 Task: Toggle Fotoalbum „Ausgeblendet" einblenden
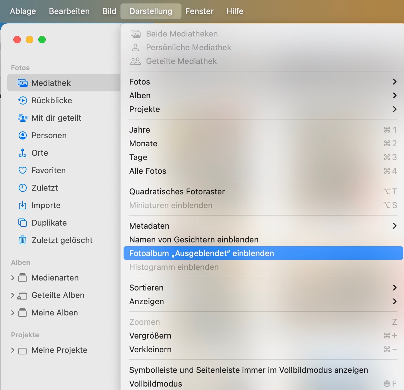(x=201, y=253)
